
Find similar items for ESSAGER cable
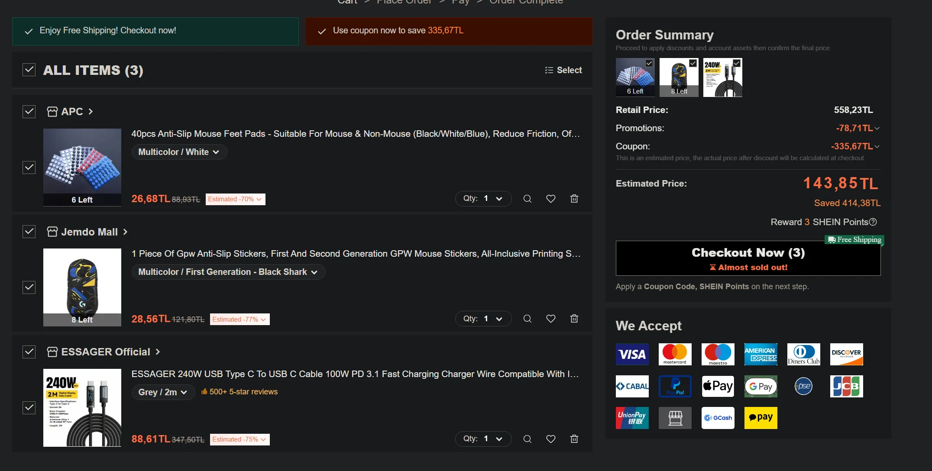pyautogui.click(x=527, y=439)
